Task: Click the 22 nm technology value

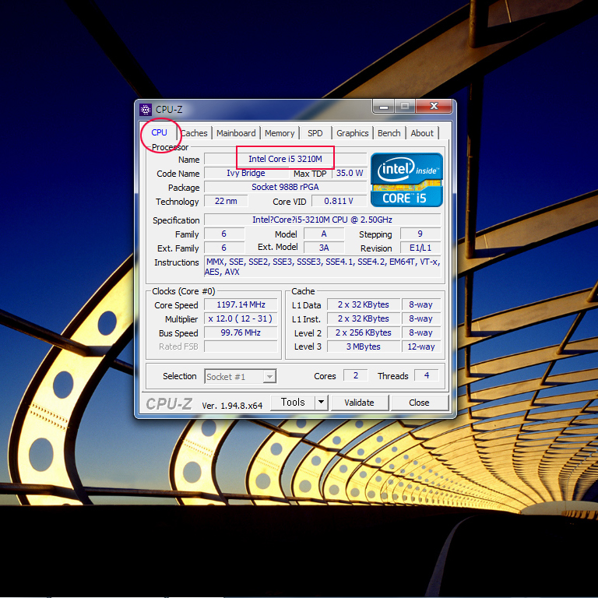Action: click(x=226, y=201)
